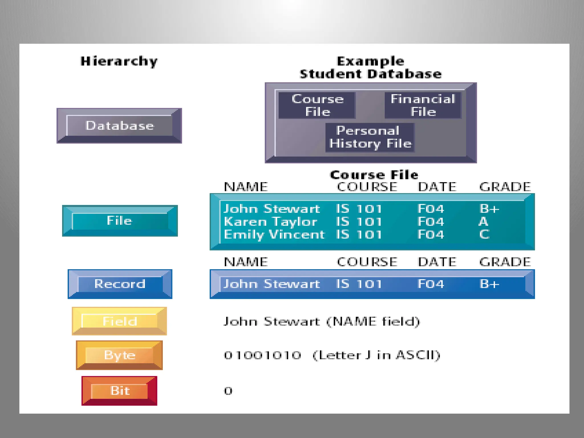Viewport: 584px width, 438px height.
Task: Click the teal File hierarchy button
Action: [x=120, y=221]
